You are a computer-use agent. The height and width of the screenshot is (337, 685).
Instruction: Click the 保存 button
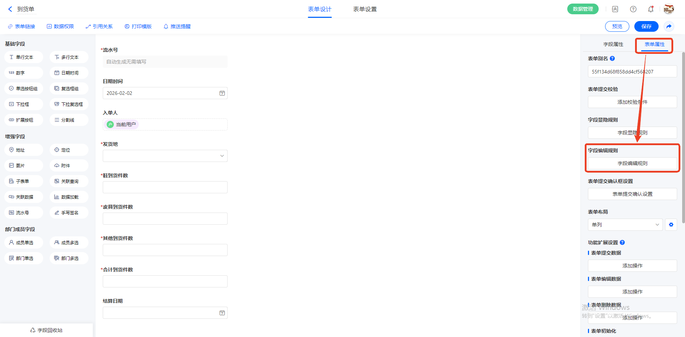tap(646, 26)
